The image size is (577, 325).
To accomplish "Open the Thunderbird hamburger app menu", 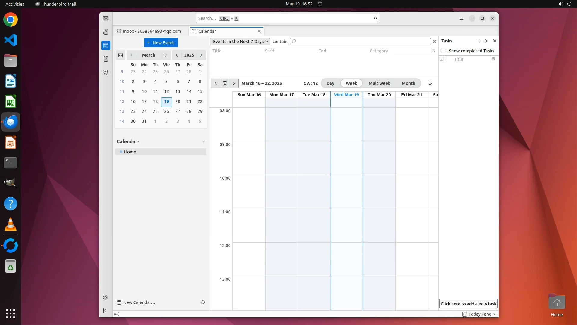I will (462, 18).
